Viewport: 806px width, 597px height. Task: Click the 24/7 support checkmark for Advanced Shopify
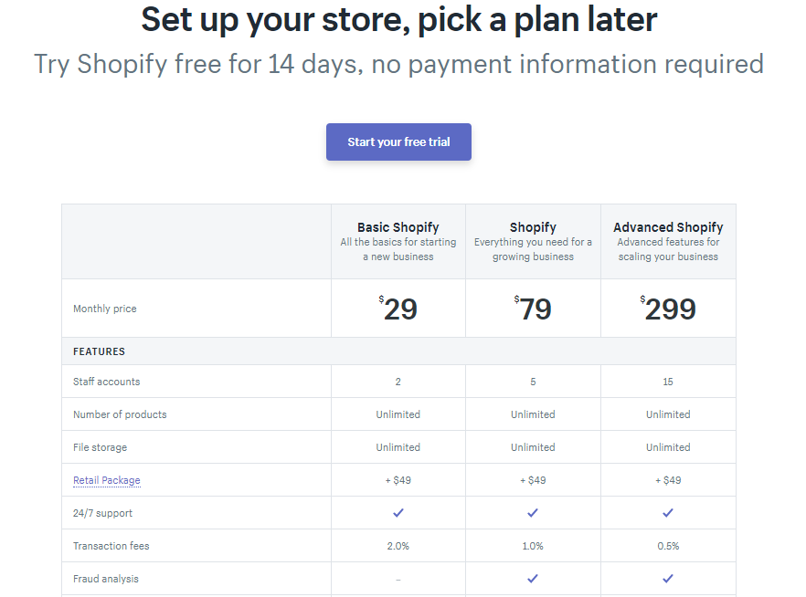[668, 513]
